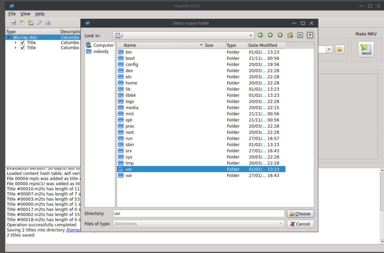Collapse the Blu-ray disc tree node

click(9, 37)
